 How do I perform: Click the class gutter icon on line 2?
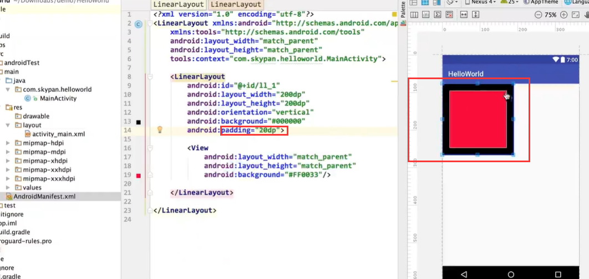point(138,24)
